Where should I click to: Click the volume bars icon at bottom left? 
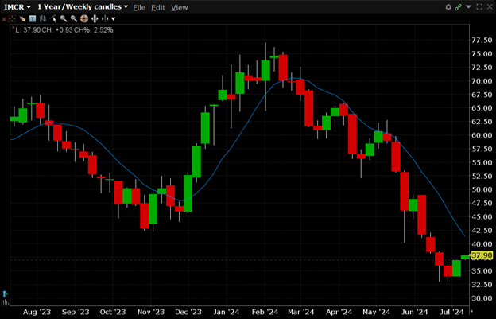[5, 303]
